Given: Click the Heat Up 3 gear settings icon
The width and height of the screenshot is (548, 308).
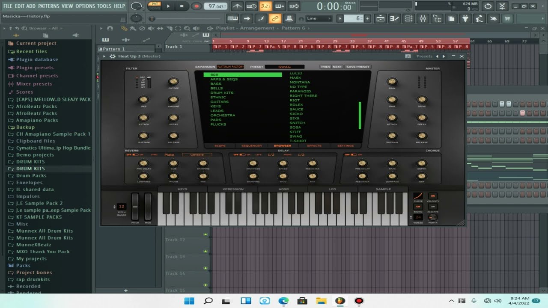Looking at the screenshot, I should point(113,56).
